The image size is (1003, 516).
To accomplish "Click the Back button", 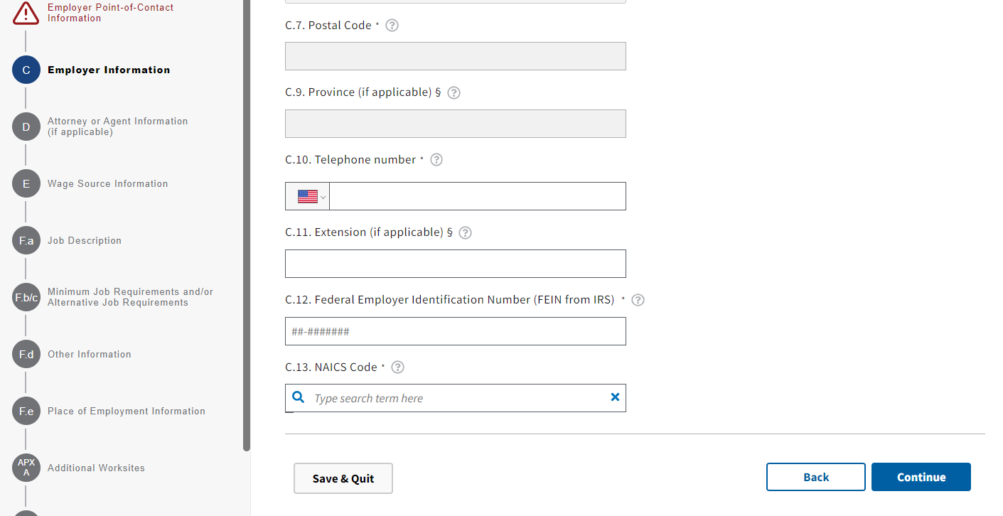I will pyautogui.click(x=815, y=477).
